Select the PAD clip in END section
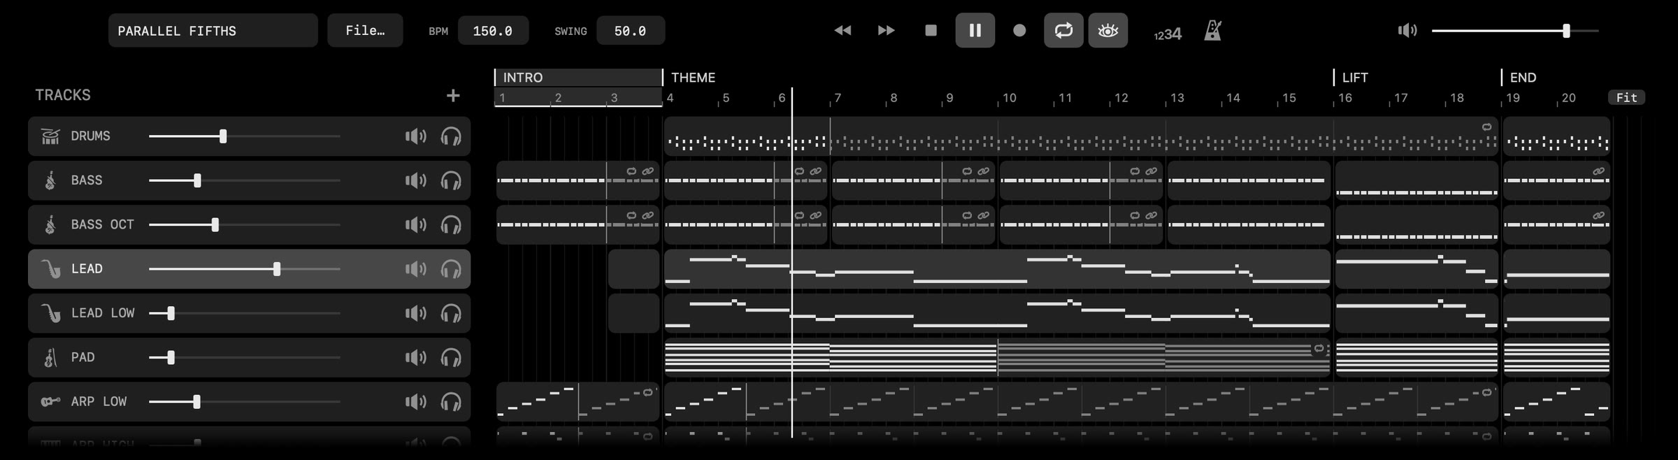The width and height of the screenshot is (1678, 460). pos(1556,357)
